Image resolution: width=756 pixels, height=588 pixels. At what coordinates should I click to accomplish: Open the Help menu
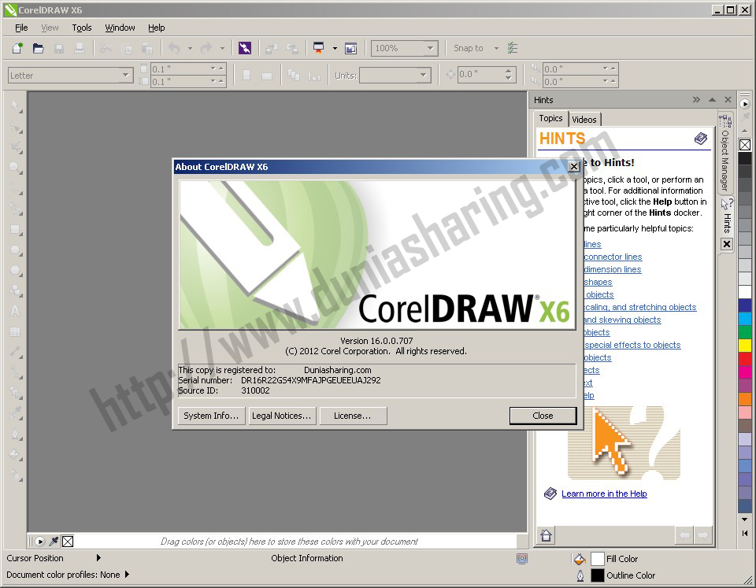[x=156, y=28]
